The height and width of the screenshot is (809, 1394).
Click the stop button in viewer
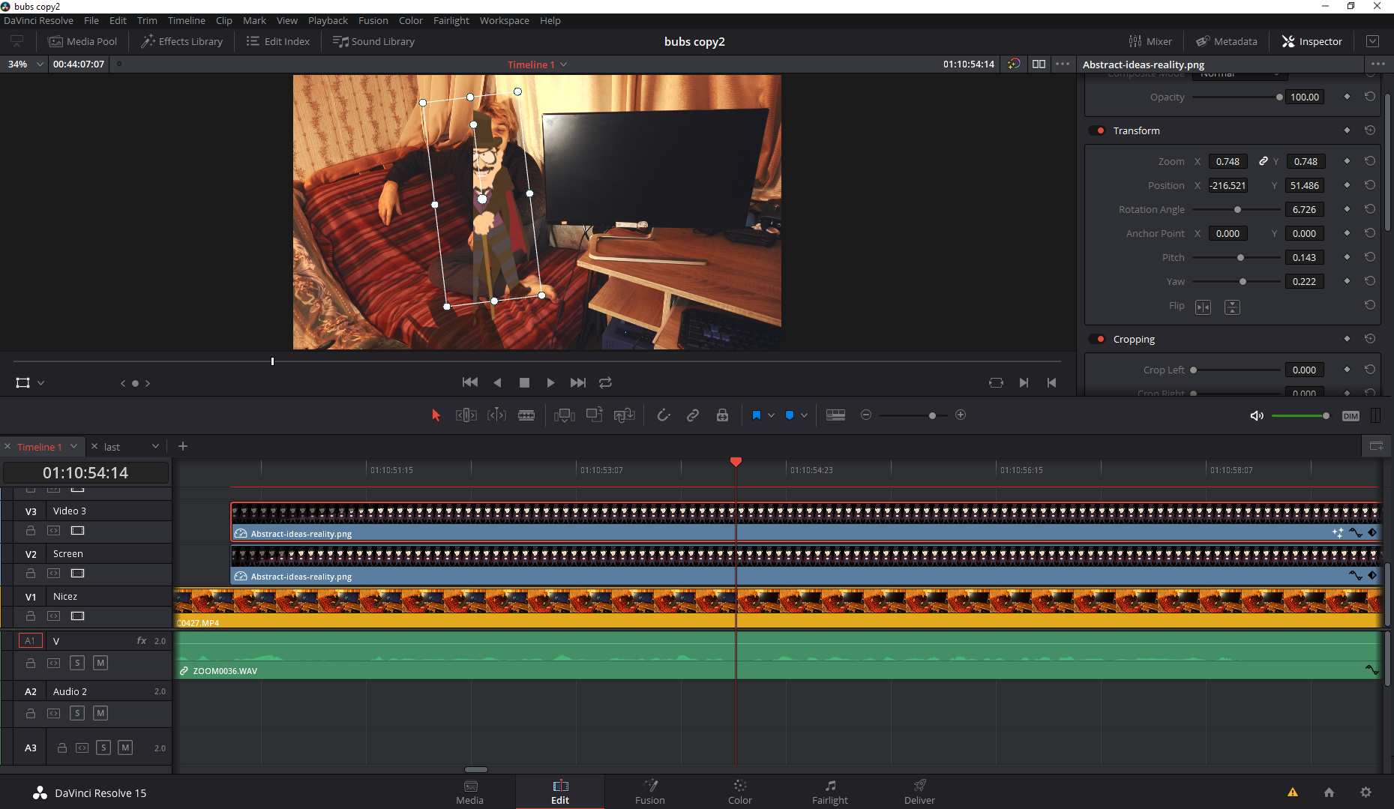[x=524, y=382]
